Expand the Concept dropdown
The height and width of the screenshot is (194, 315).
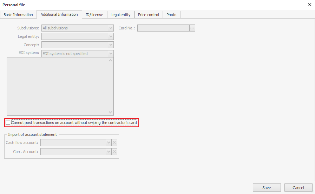pyautogui.click(x=111, y=45)
